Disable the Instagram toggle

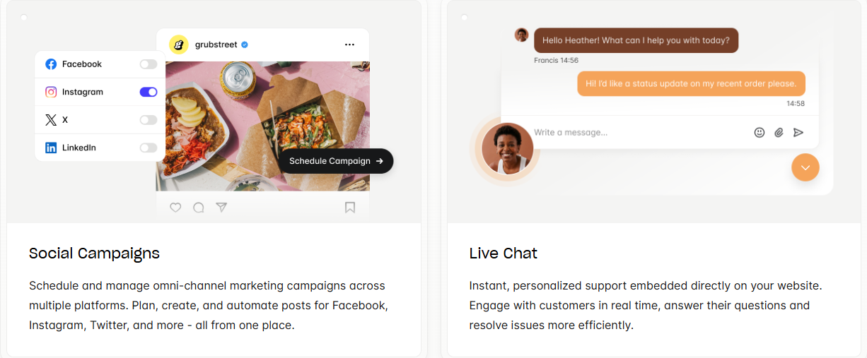pos(149,92)
